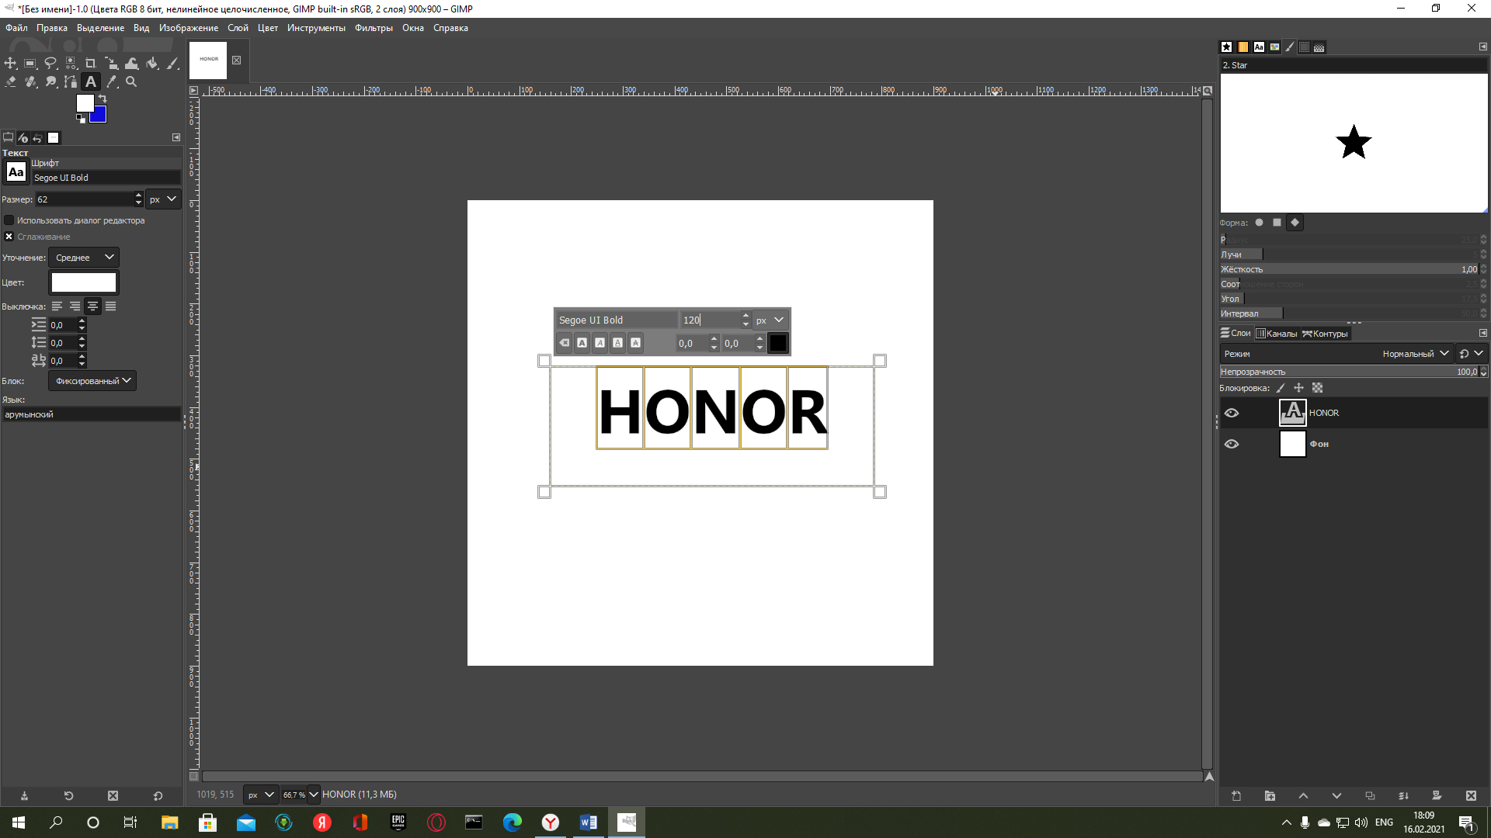
Task: Edit font size field showing 120
Action: pos(710,320)
